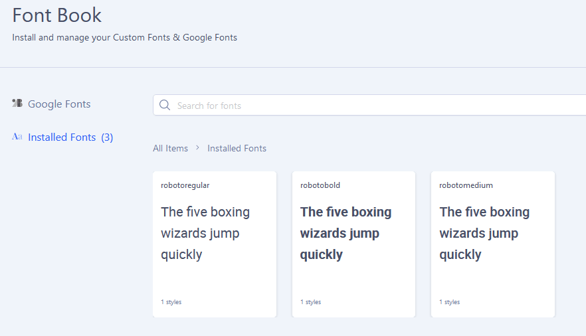Viewport: 586px width, 336px height.
Task: Open the robotomedium preview text
Action: click(484, 233)
